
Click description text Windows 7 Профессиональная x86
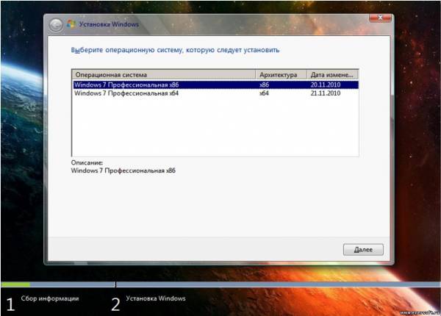[123, 170]
